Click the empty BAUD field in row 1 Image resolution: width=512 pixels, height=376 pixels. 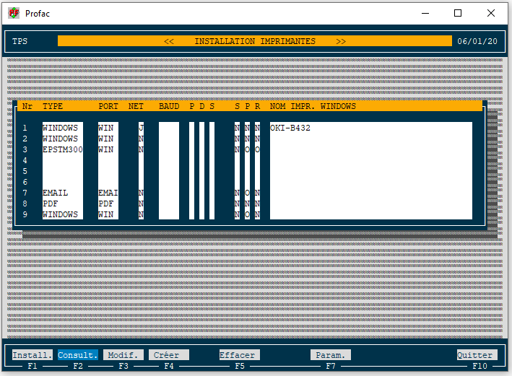168,128
